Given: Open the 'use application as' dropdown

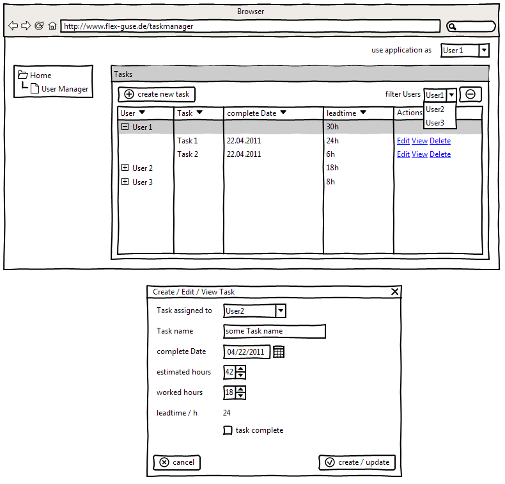Looking at the screenshot, I should tap(484, 50).
